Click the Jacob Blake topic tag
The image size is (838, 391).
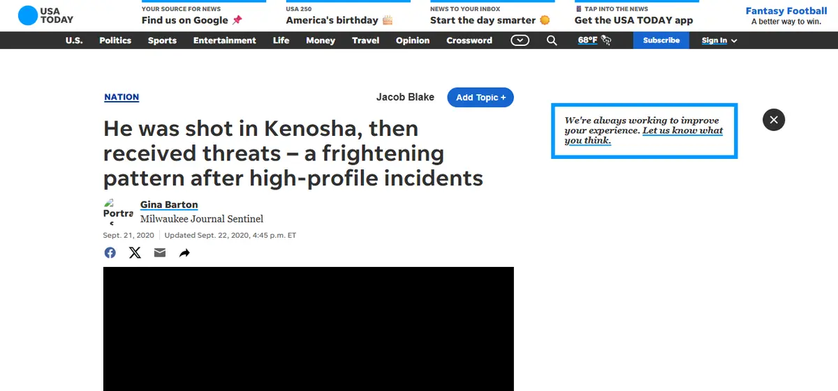[405, 97]
